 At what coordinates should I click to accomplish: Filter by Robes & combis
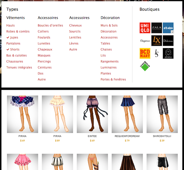18,31
